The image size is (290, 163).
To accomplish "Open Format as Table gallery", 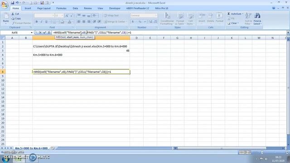I will 180,19.
